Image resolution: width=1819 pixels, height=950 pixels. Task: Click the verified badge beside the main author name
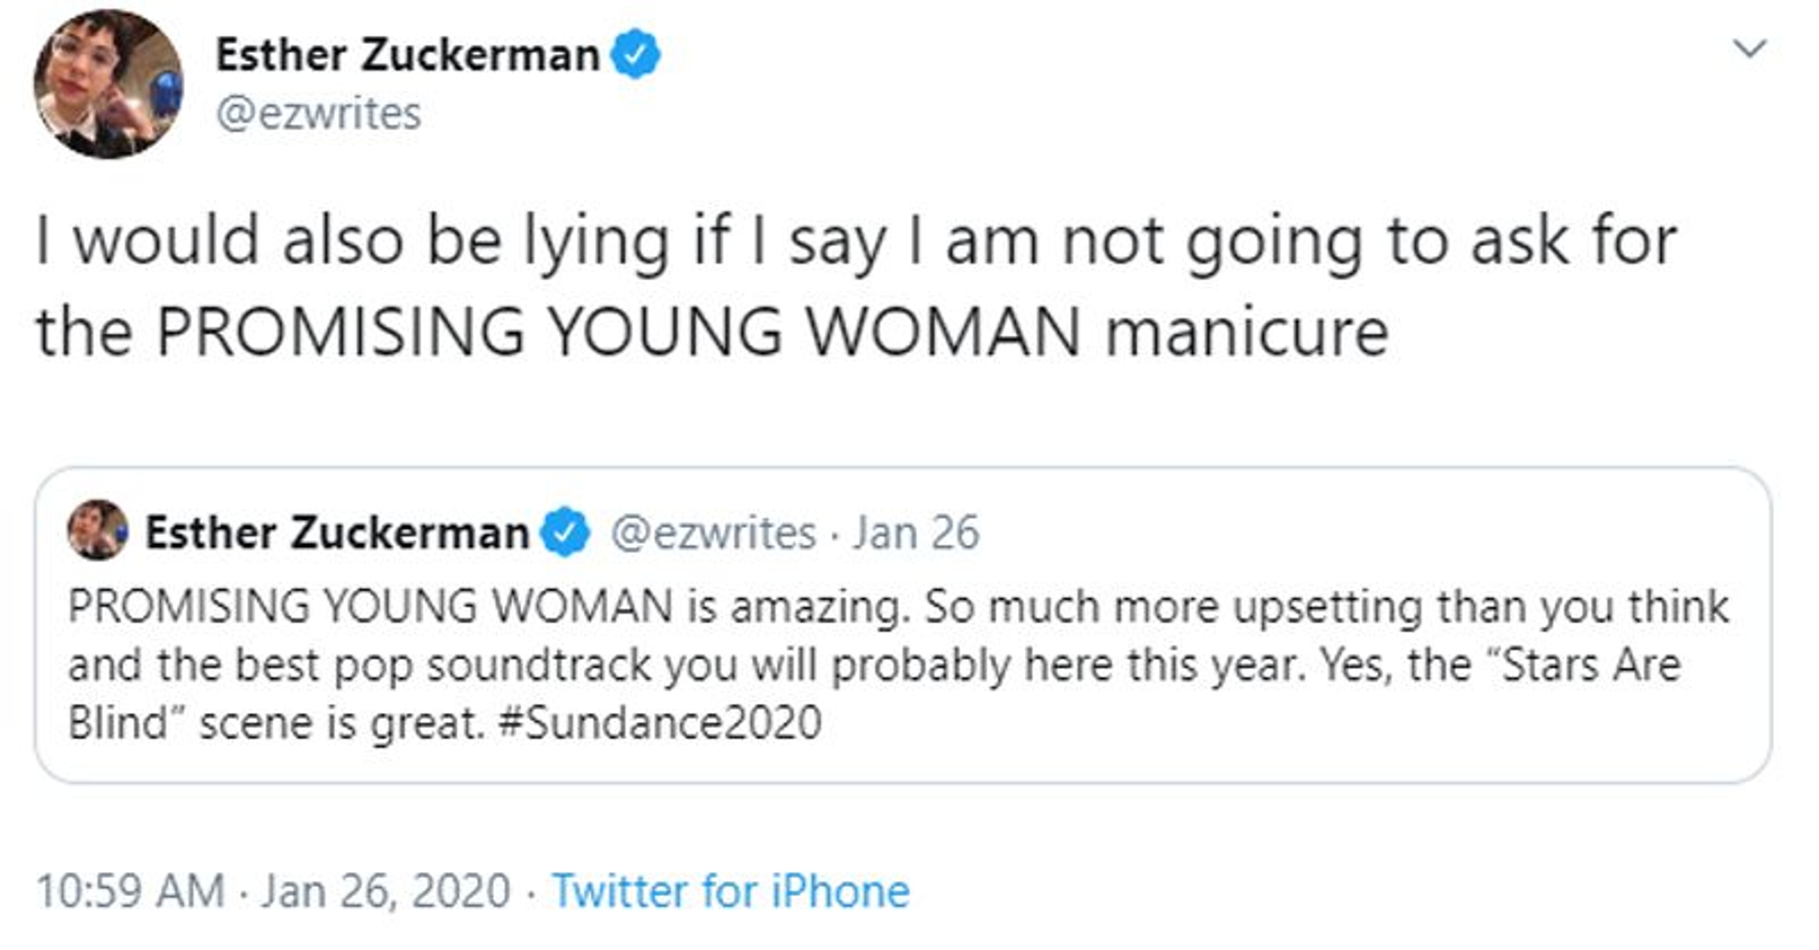636,54
